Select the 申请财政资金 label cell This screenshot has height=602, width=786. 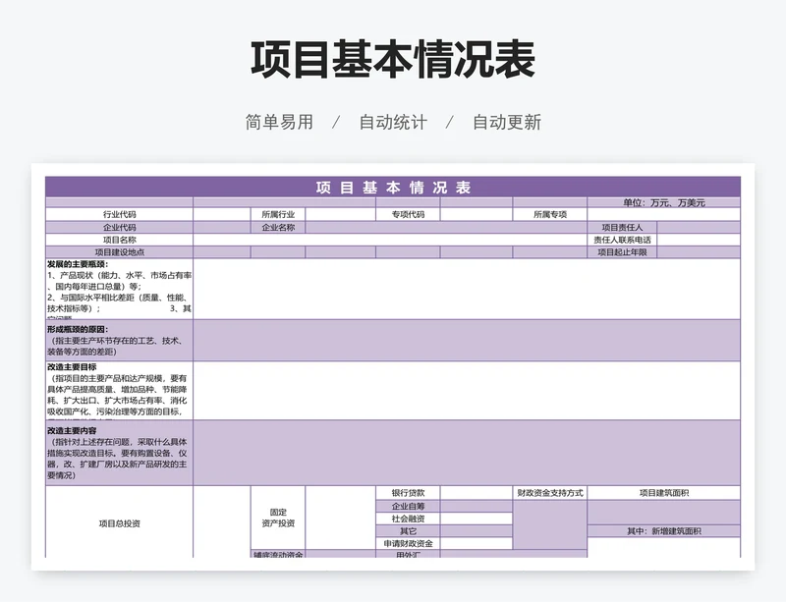point(408,543)
